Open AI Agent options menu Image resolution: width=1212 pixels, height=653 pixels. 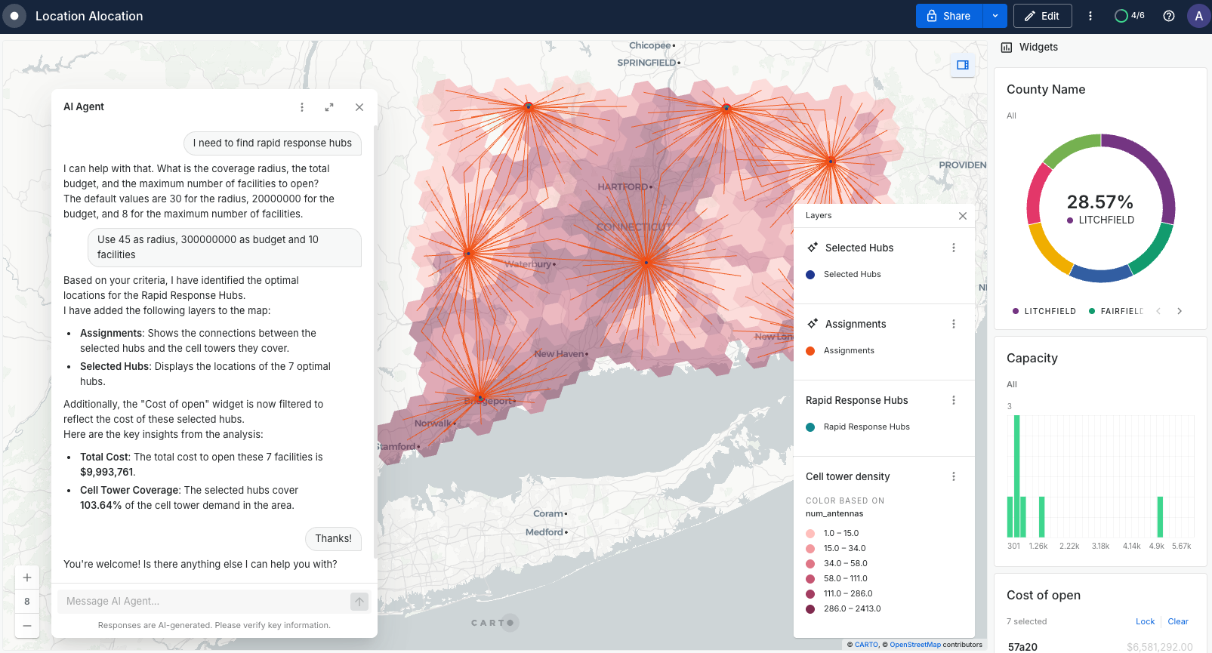tap(302, 107)
